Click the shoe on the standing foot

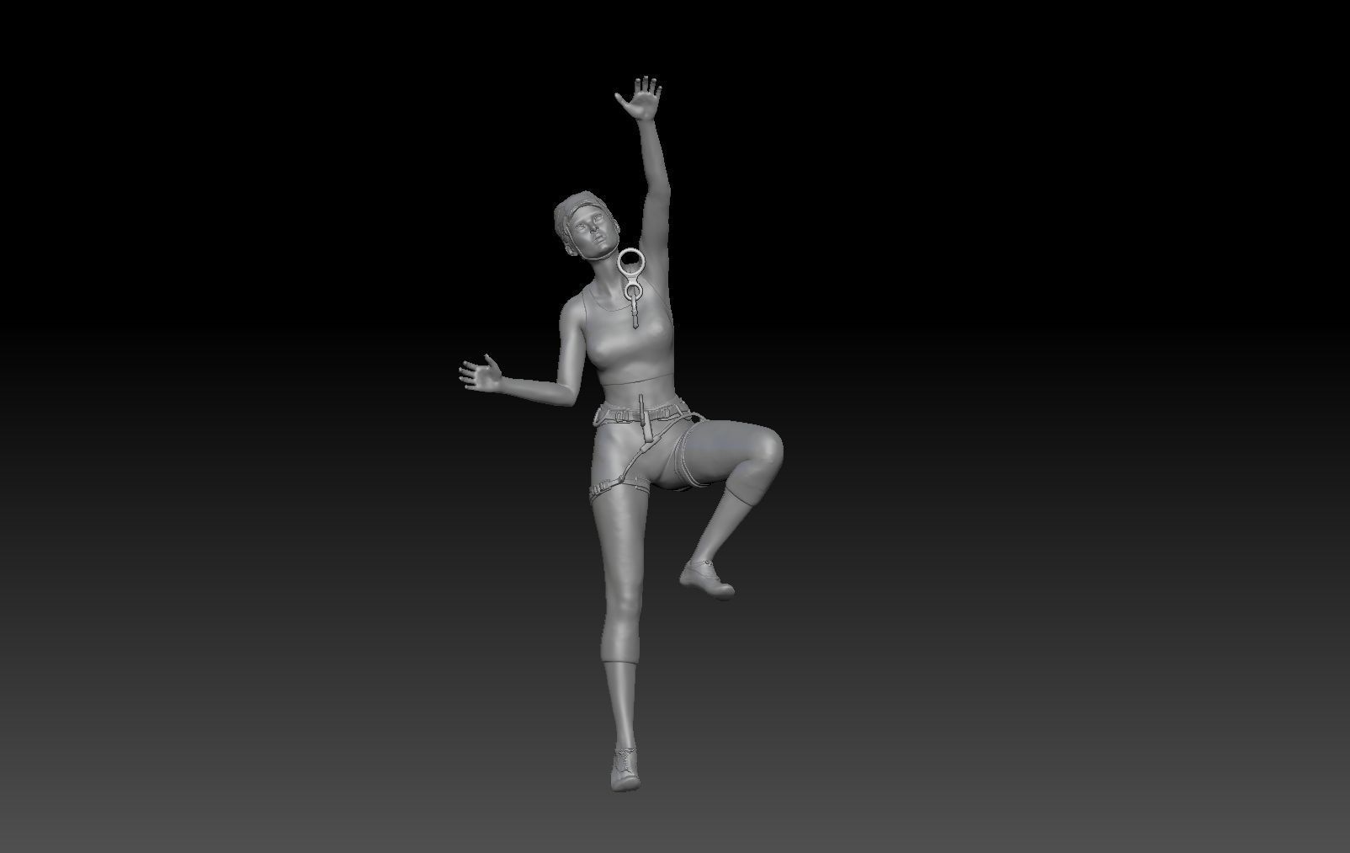coord(625,768)
